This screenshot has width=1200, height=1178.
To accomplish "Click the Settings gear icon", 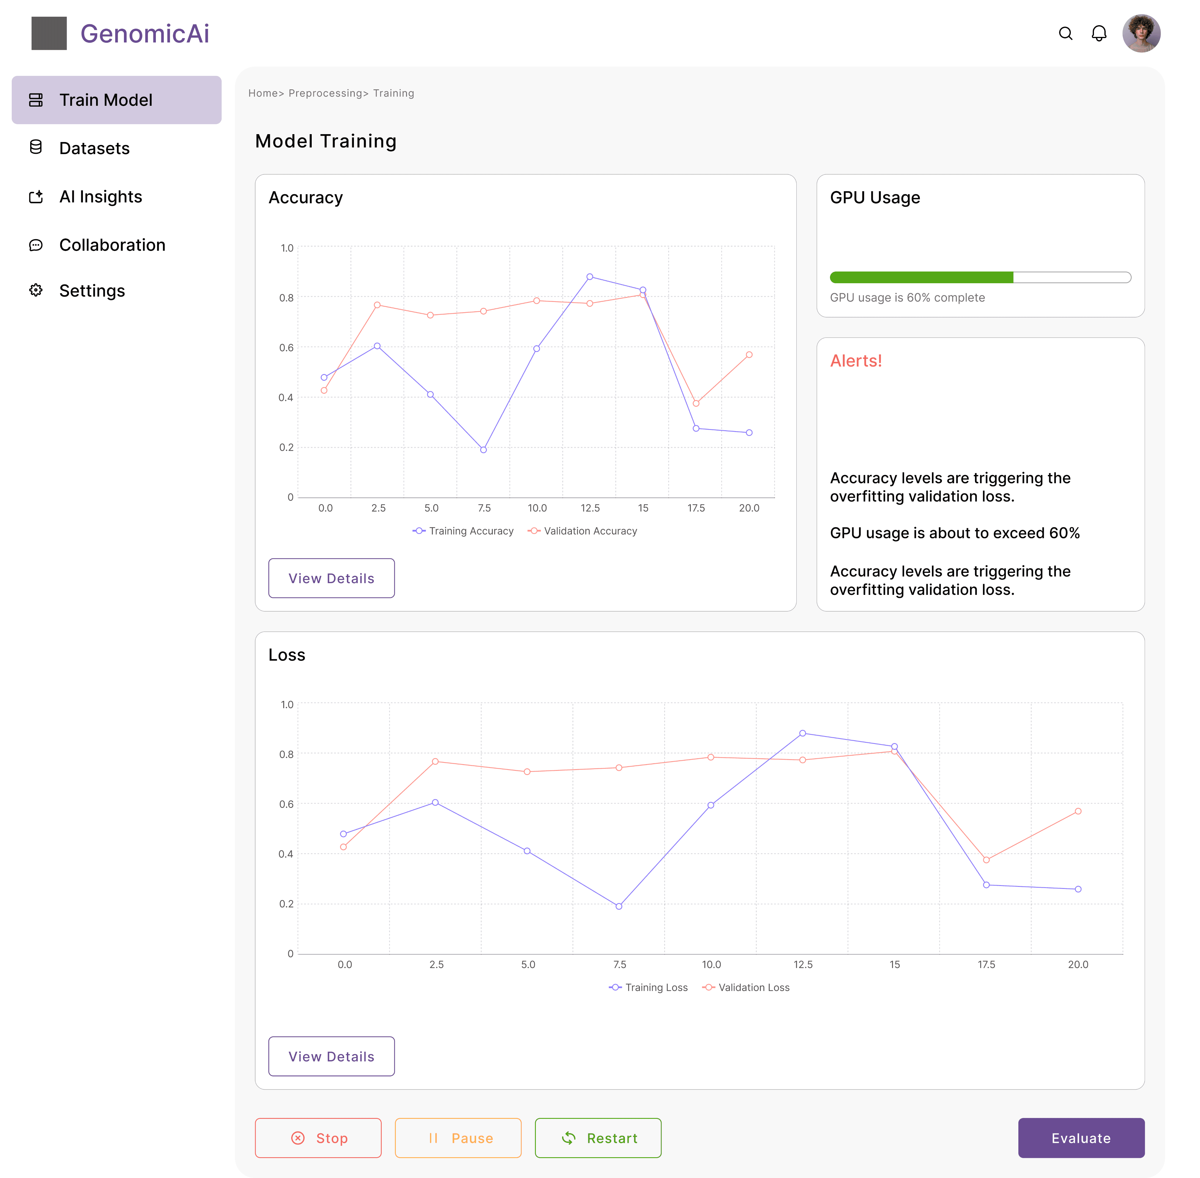I will click(x=36, y=290).
